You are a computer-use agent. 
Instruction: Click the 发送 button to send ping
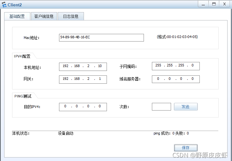[x=186, y=107]
